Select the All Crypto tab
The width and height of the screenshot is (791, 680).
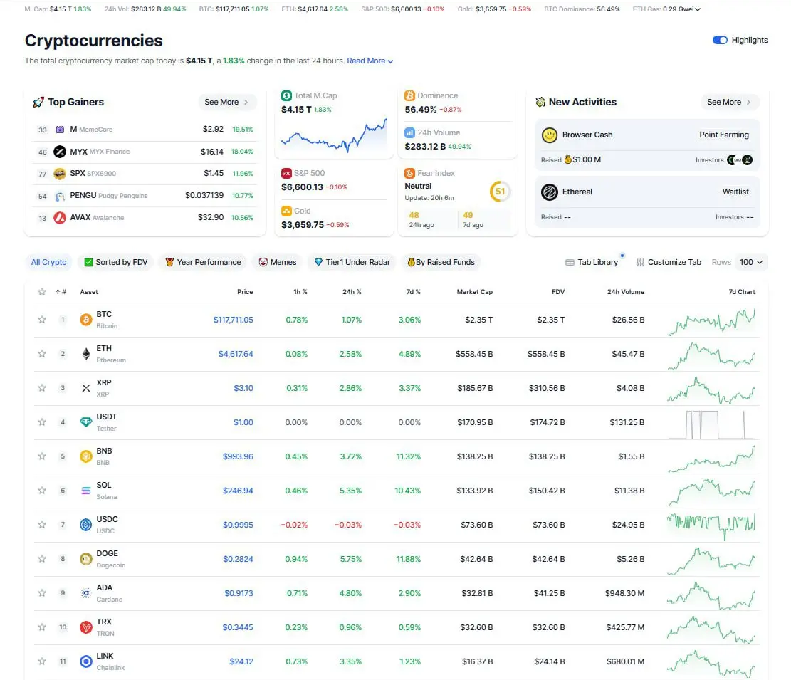49,262
